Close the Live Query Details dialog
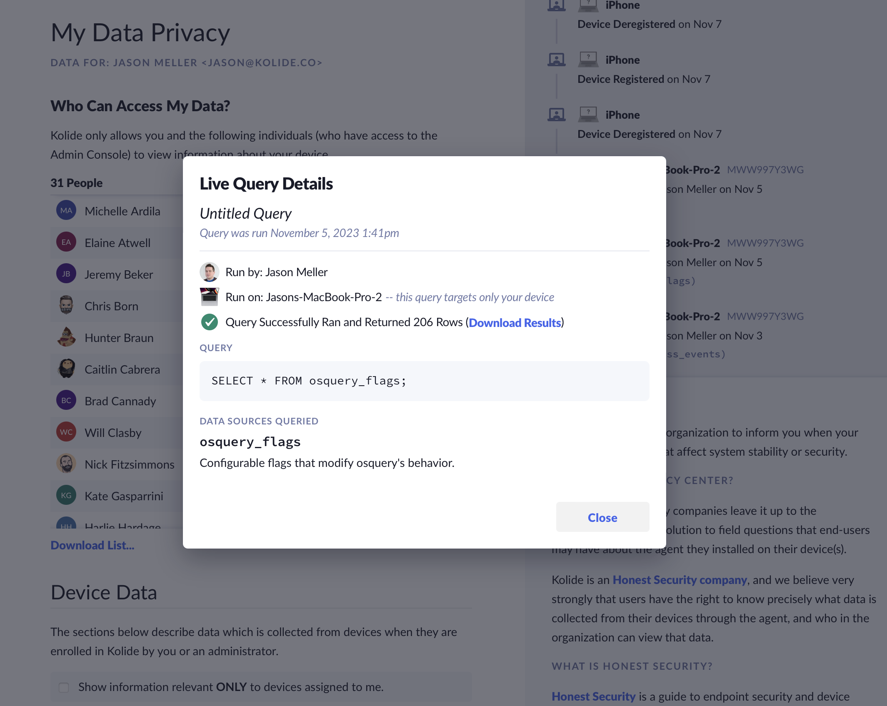The image size is (887, 706). pos(602,517)
